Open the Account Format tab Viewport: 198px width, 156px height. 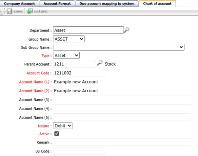coord(57,4)
